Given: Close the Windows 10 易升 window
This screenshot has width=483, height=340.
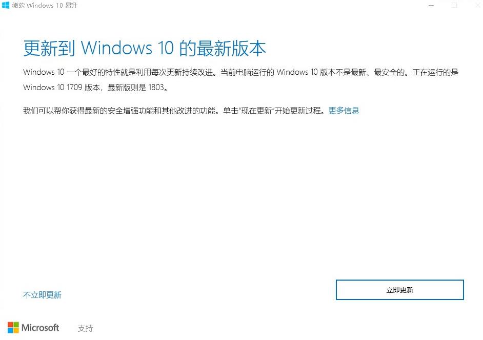Looking at the screenshot, I should tap(477, 5).
